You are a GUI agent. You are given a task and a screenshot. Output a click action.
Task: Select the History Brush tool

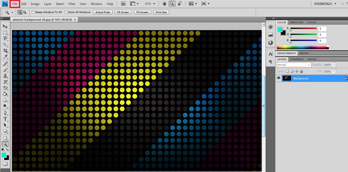point(5,82)
